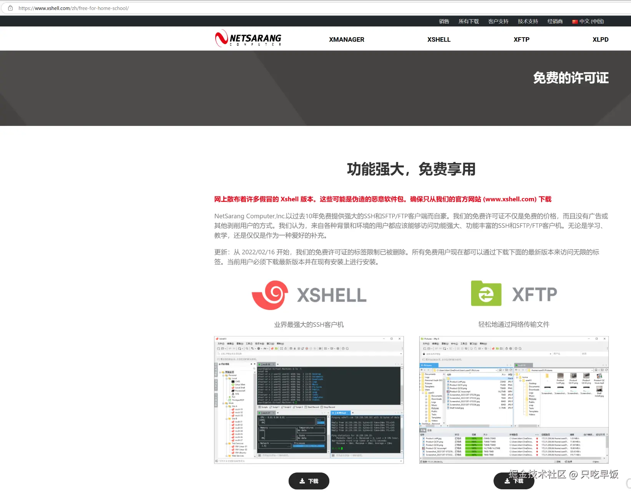This screenshot has height=492, width=631.
Task: Click the NetSarang Computer logo
Action: (248, 39)
